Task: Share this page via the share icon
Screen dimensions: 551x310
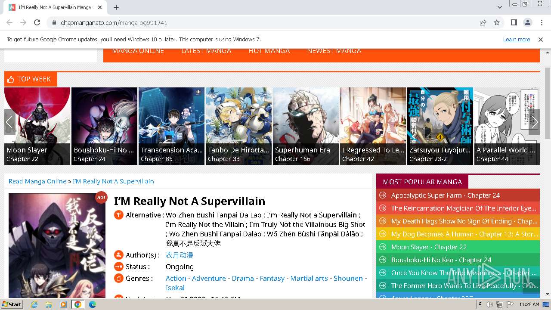Action: (x=483, y=22)
